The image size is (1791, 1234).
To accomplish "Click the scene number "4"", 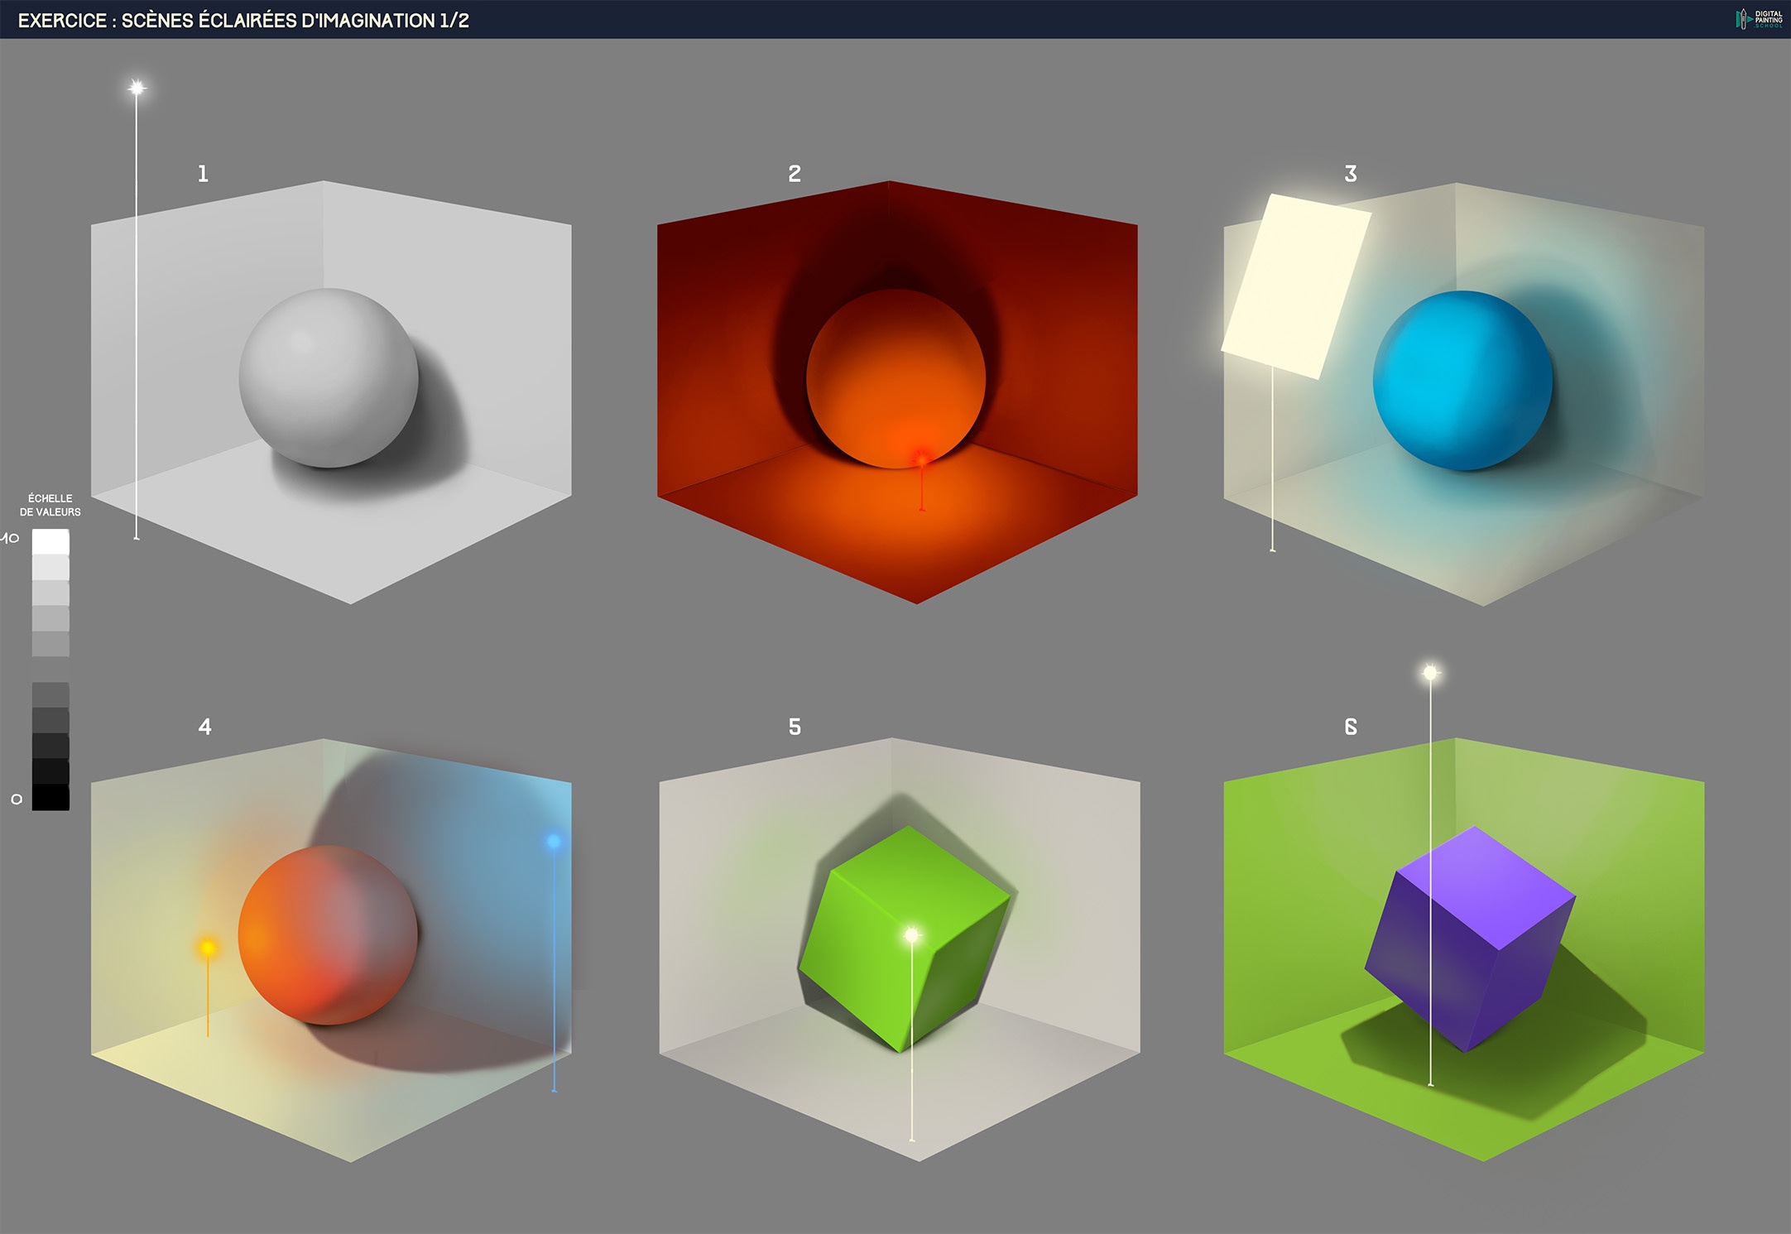I will point(205,727).
